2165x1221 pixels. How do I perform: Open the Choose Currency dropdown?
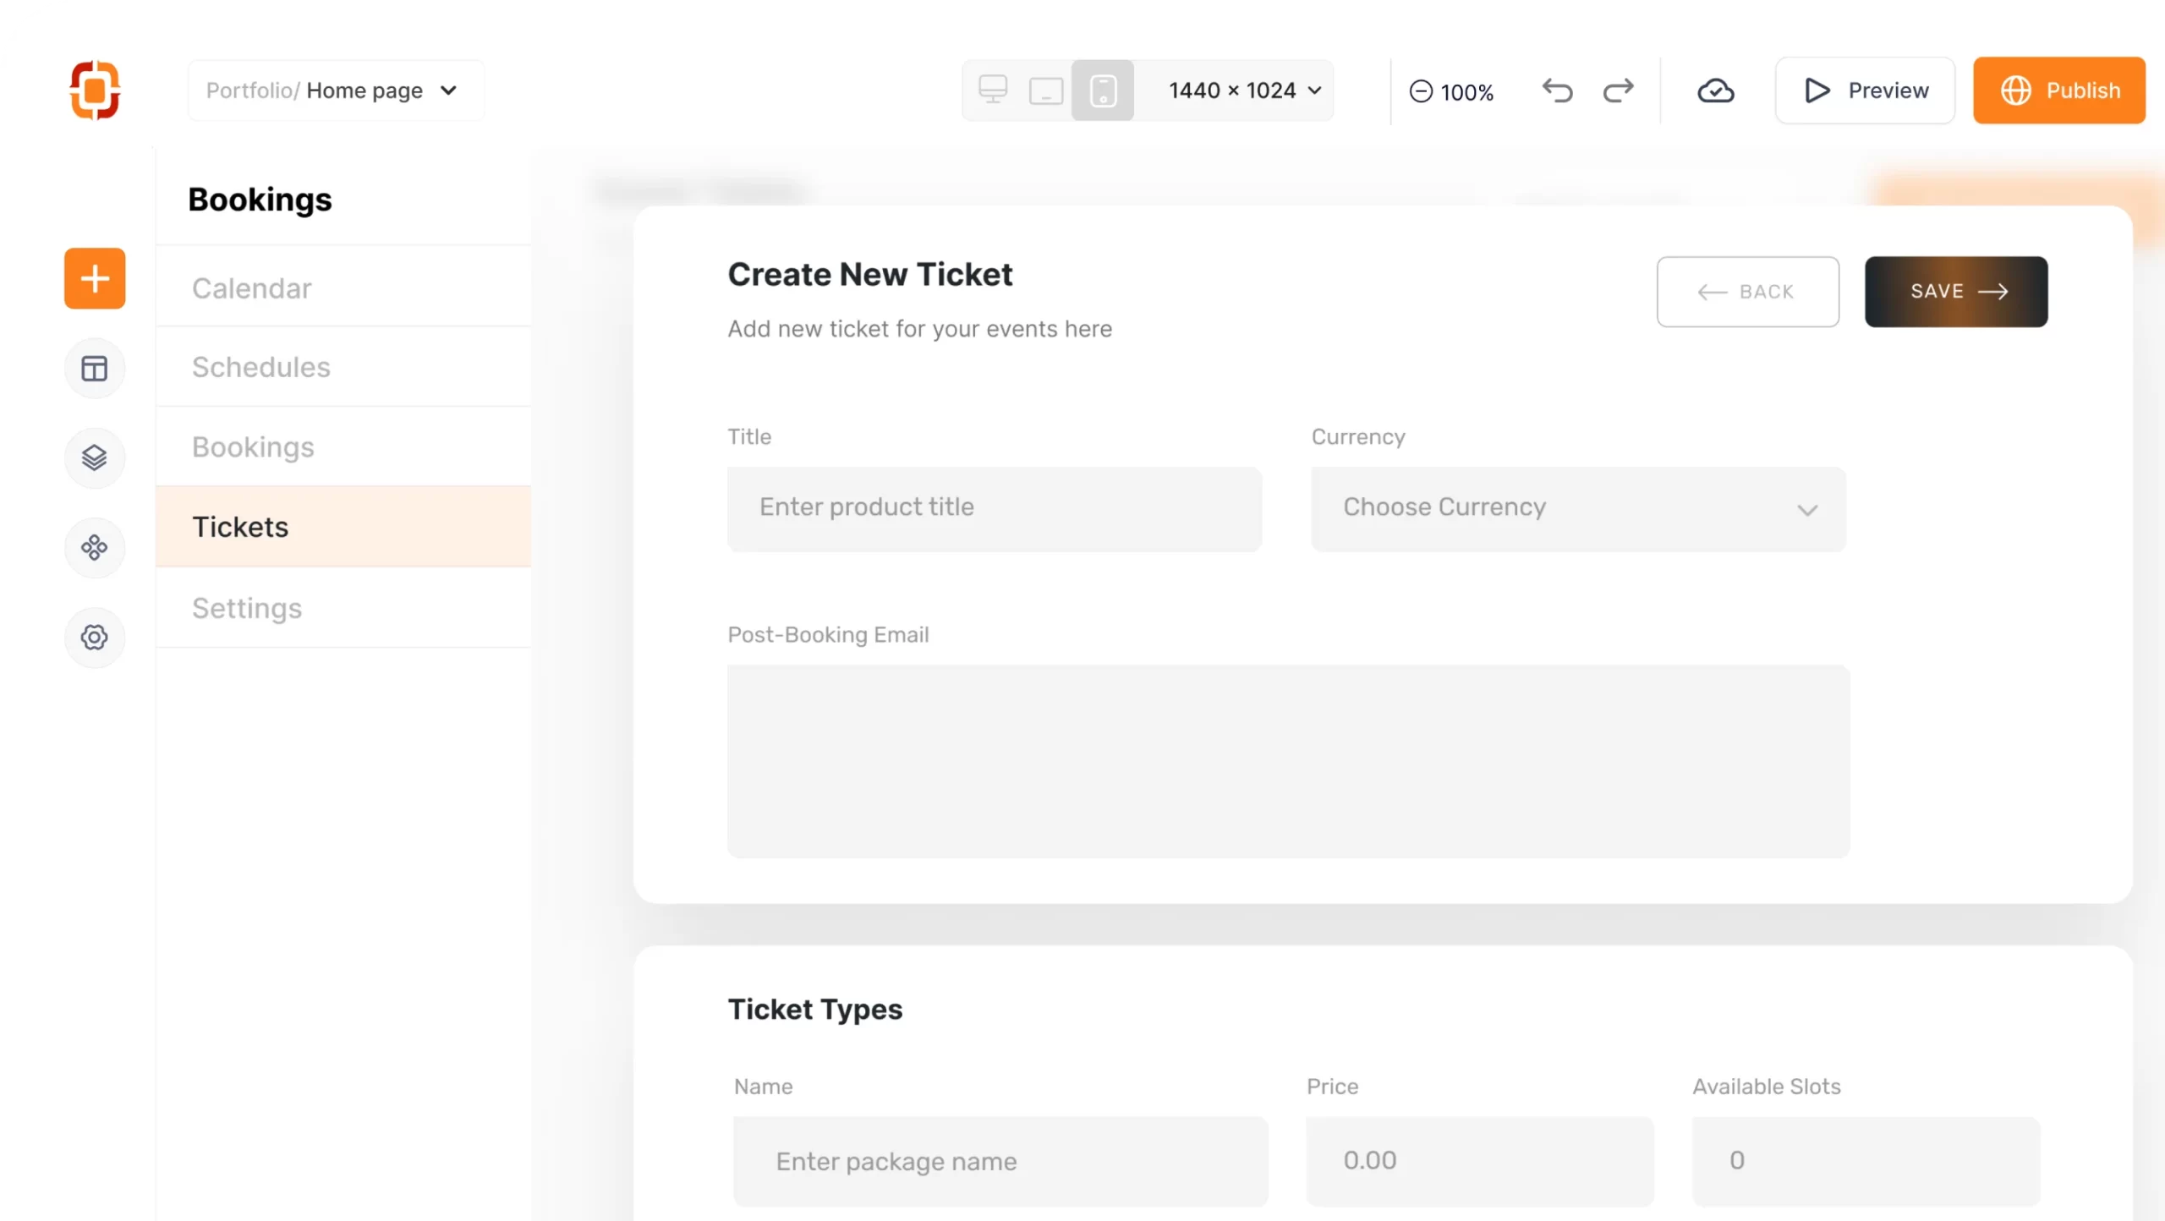1578,509
